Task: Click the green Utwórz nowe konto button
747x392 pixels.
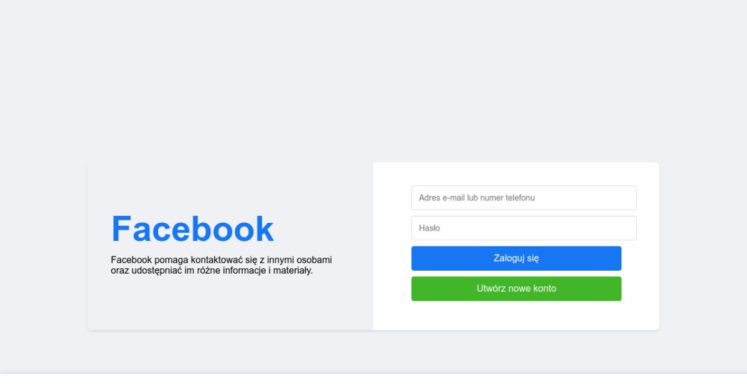Action: [x=516, y=289]
